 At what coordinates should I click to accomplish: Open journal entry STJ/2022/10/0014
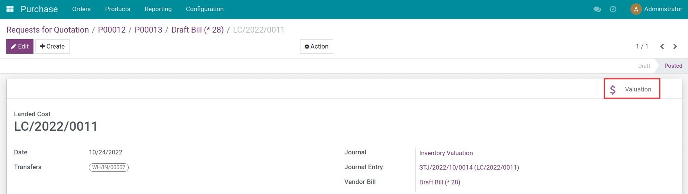tap(469, 167)
